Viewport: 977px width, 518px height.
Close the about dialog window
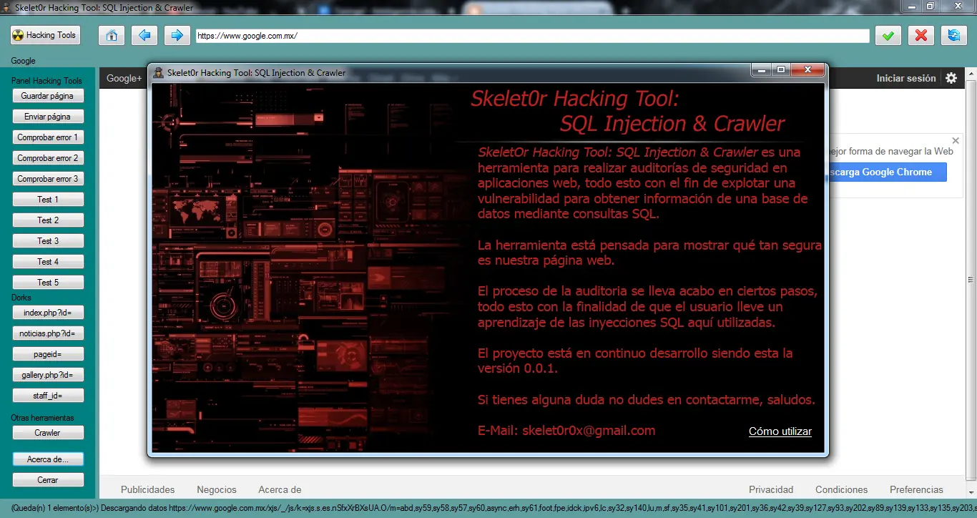click(x=808, y=70)
